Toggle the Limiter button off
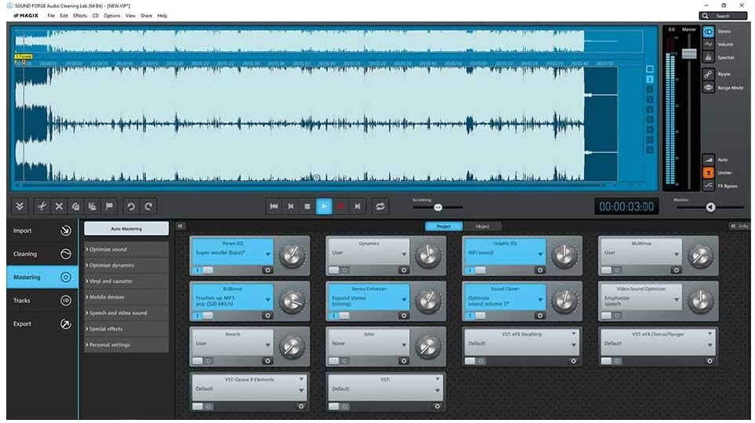 [709, 172]
